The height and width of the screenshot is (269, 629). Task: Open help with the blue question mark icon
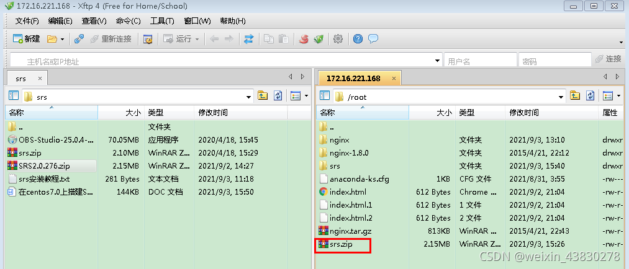(358, 39)
